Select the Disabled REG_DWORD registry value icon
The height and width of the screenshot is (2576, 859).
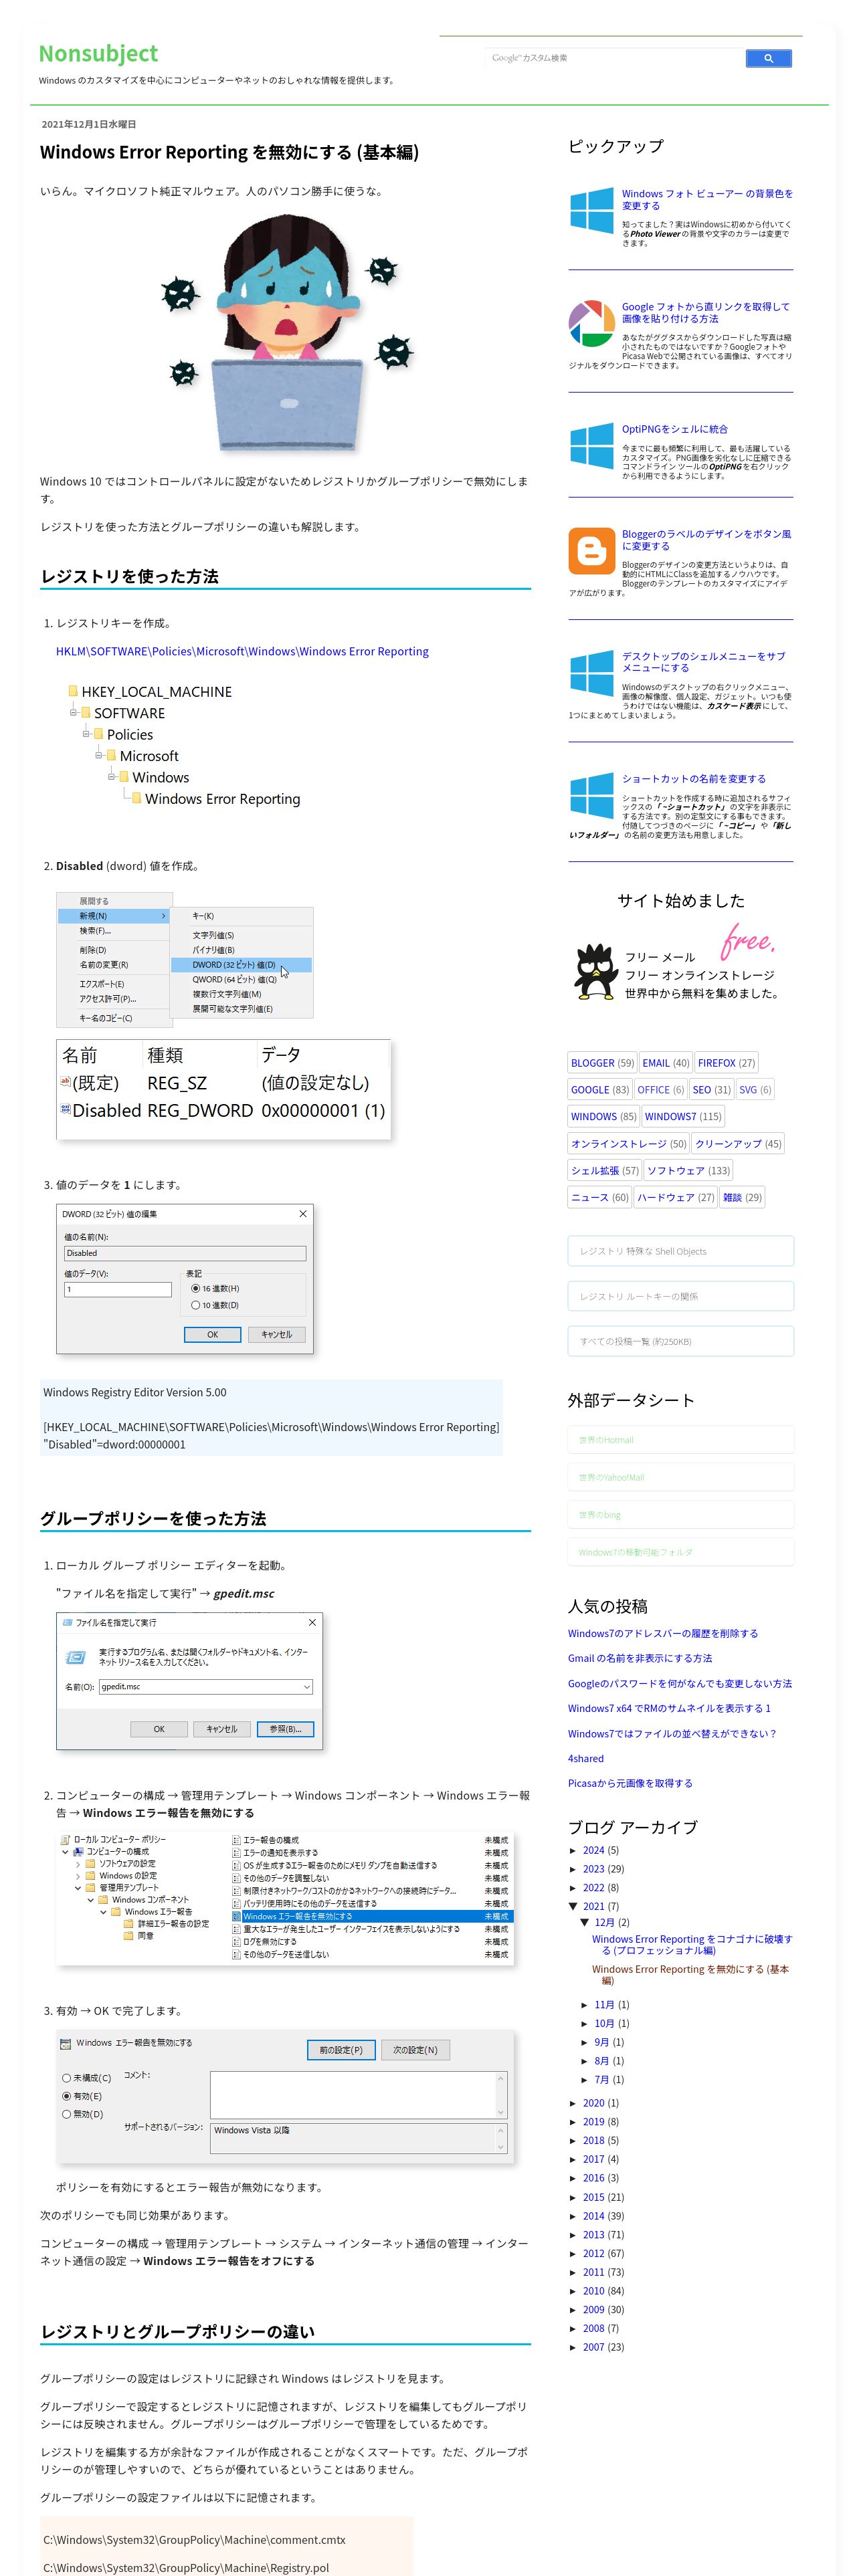point(66,1109)
